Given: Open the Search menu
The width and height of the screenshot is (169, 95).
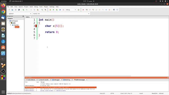Looking at the screenshot, I should (x=21, y=7).
